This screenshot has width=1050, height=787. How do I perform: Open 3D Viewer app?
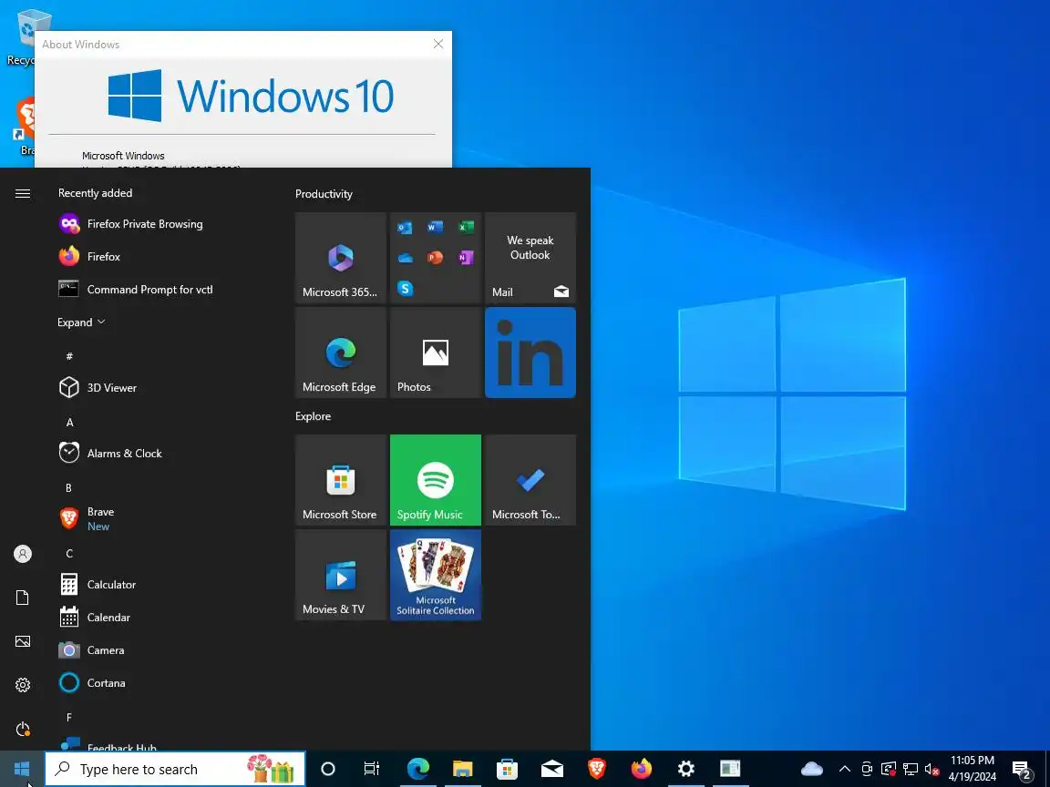[163, 387]
